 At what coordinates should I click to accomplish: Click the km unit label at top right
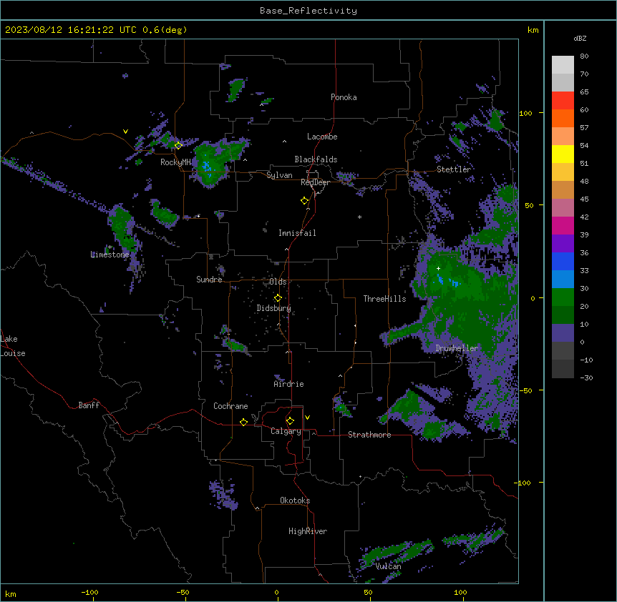533,30
